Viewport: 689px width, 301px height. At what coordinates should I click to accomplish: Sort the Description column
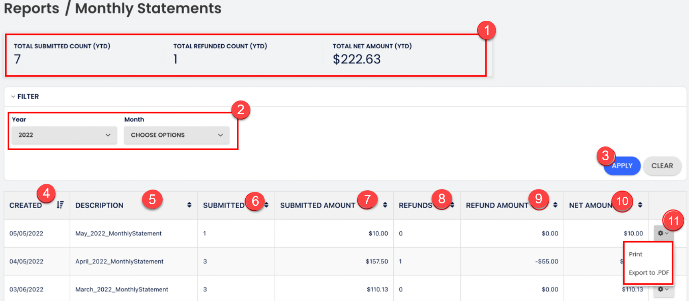tap(189, 205)
